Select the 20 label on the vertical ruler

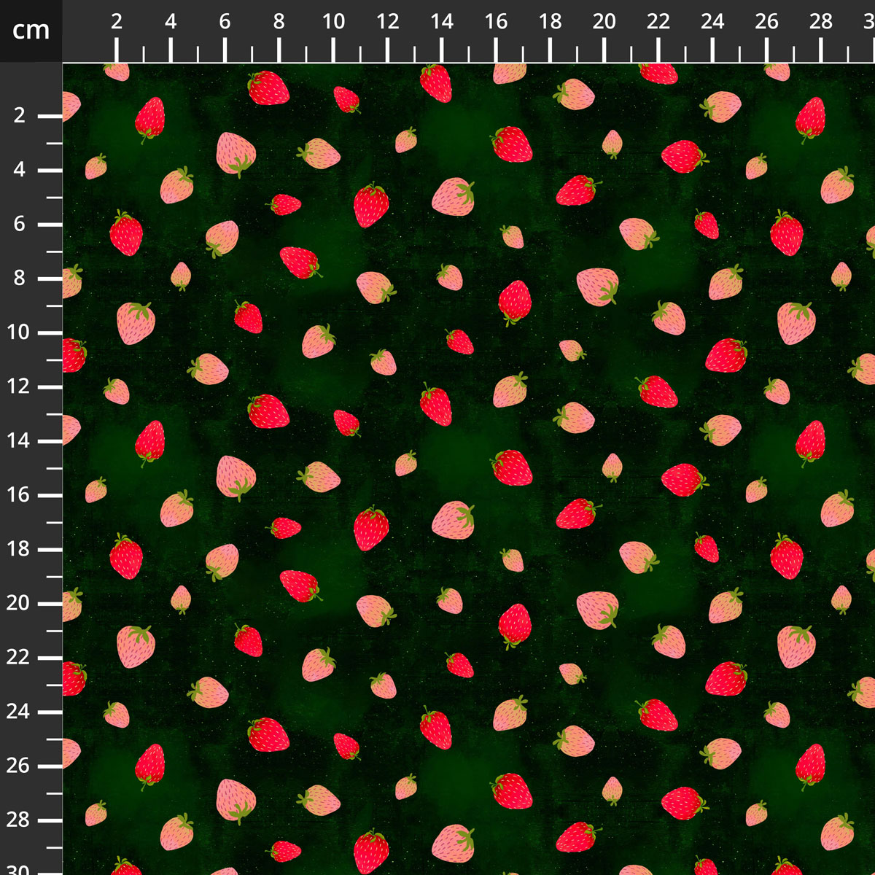[x=19, y=603]
